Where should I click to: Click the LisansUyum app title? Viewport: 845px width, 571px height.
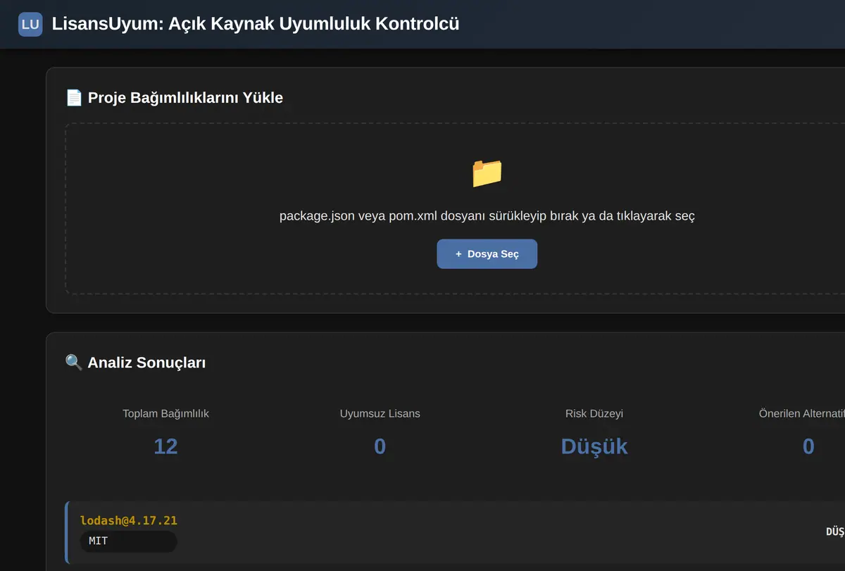click(256, 24)
